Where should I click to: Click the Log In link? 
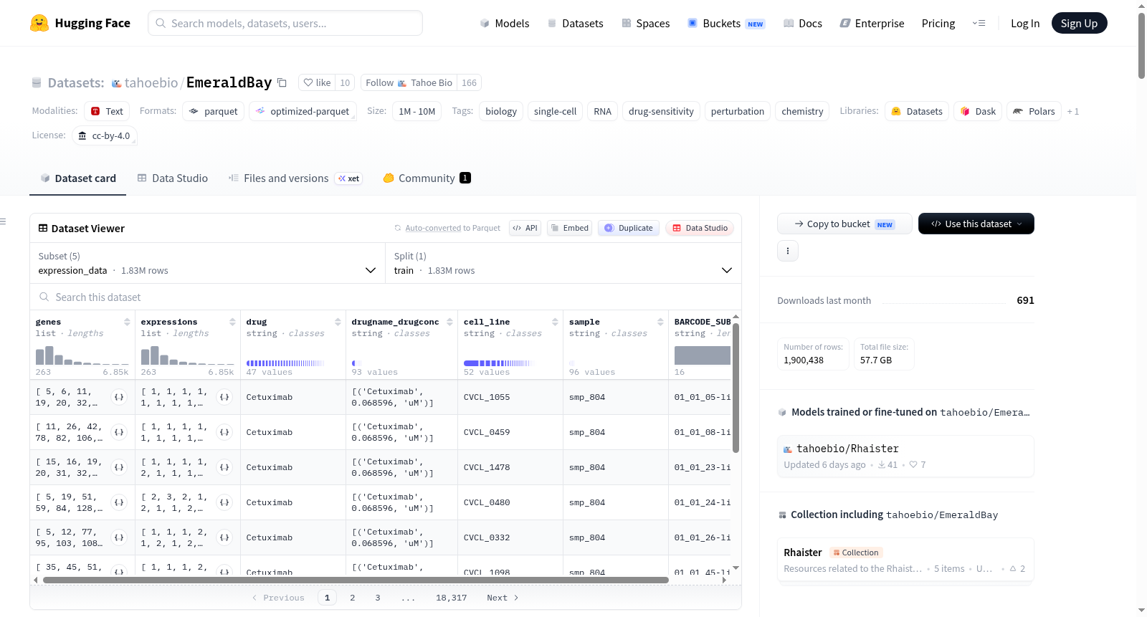tap(1024, 23)
